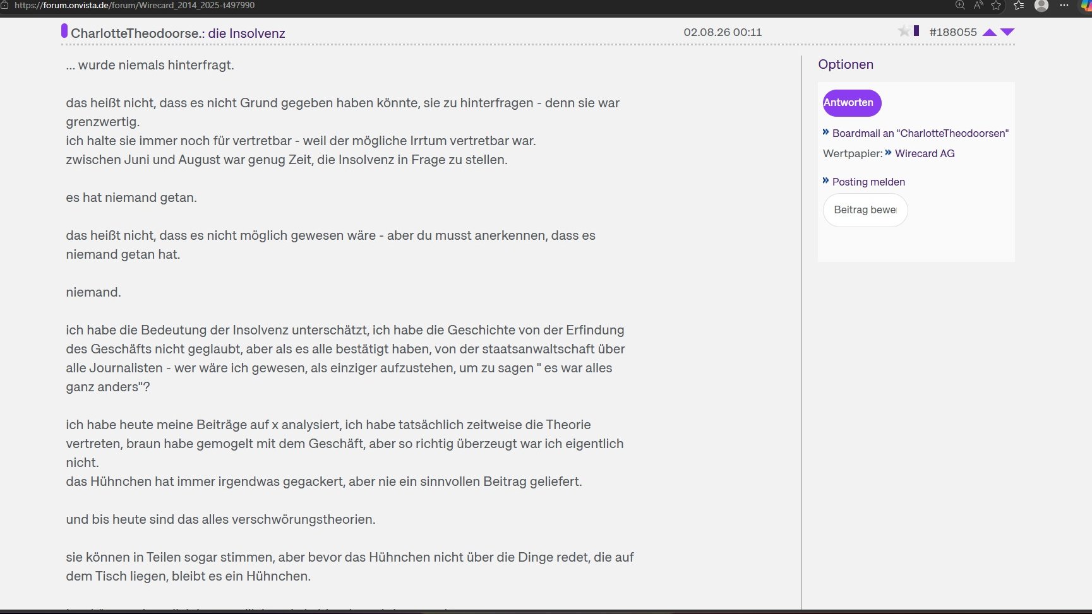Click text '... wurde niemals hinterfragt.'

tap(150, 65)
